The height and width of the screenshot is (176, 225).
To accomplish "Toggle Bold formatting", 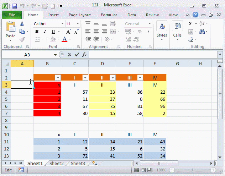I will tap(37, 32).
